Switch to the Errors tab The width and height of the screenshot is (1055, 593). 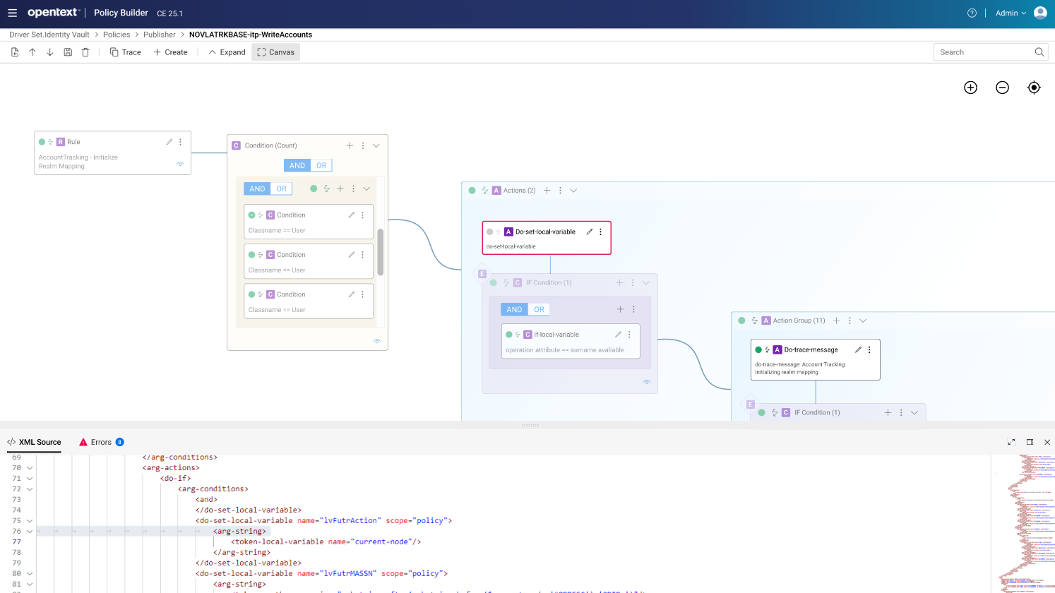point(101,442)
